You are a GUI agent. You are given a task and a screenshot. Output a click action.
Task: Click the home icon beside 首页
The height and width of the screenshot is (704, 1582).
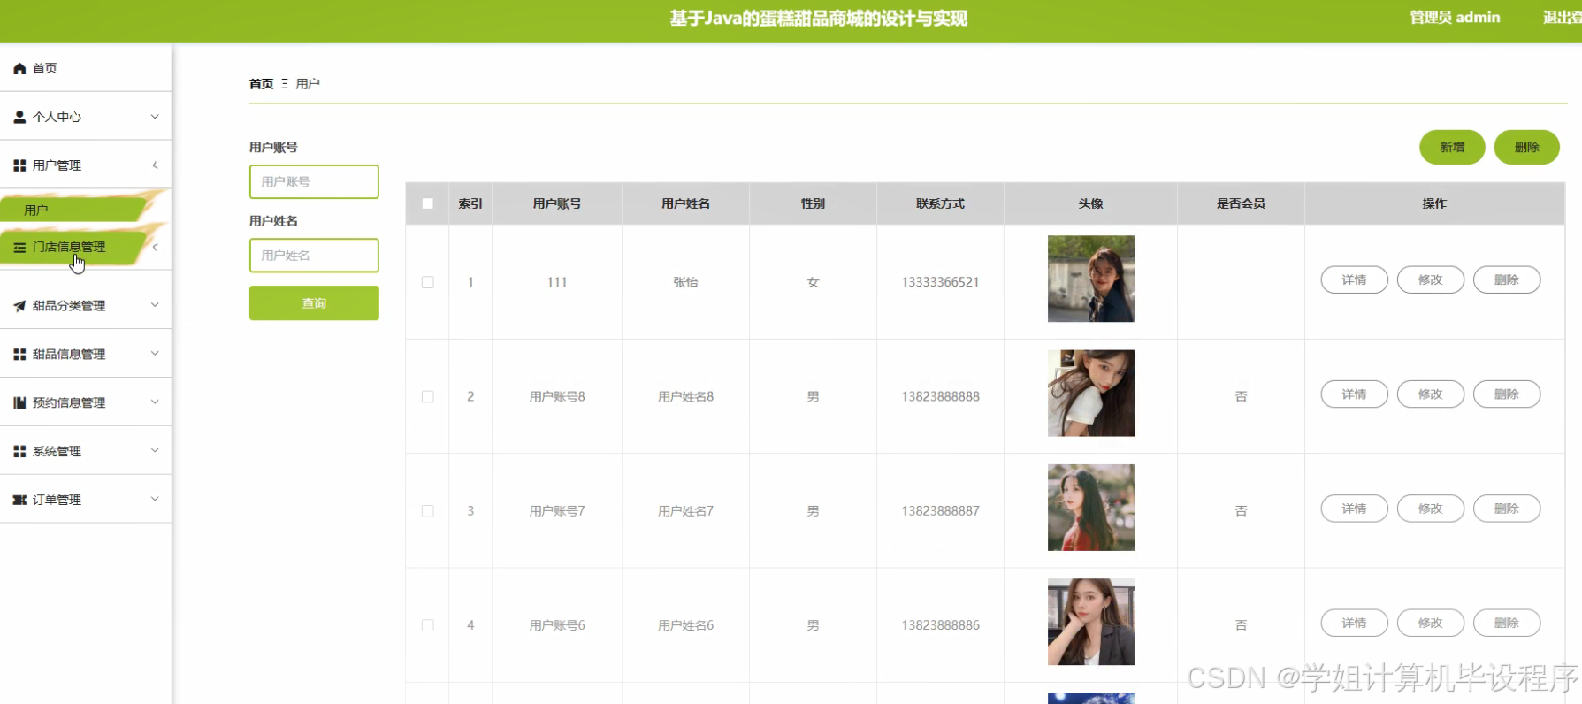(x=19, y=68)
